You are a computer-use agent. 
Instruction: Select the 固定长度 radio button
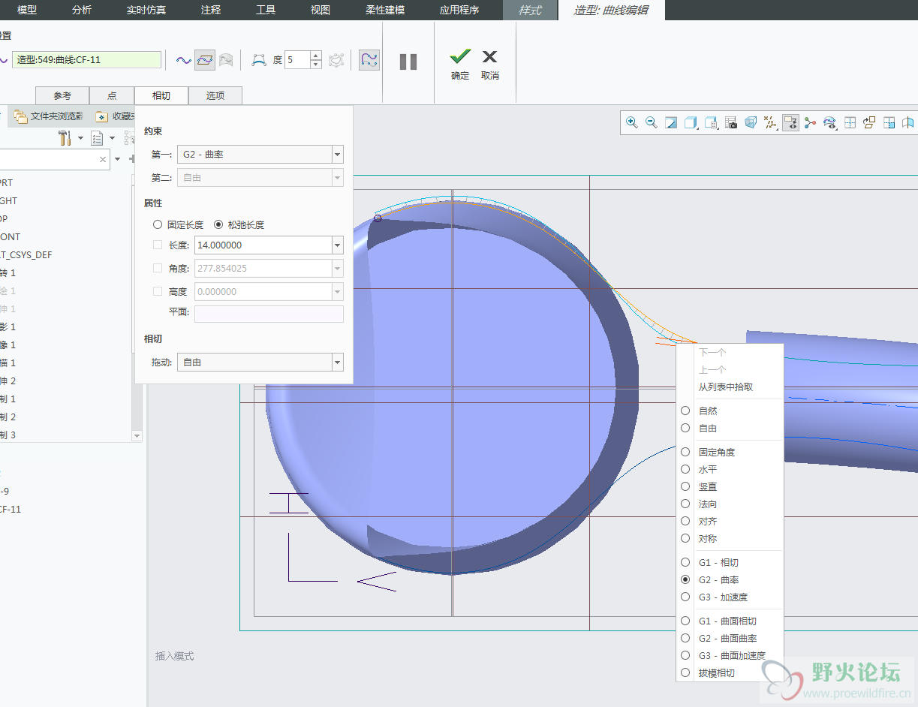[x=158, y=224]
